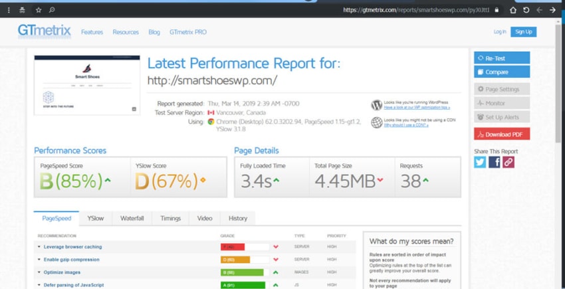
Task: Bookmark page with star icon
Action: (39, 10)
